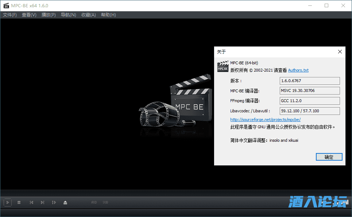Click the MPC-BE title bar app icon

[6, 5]
